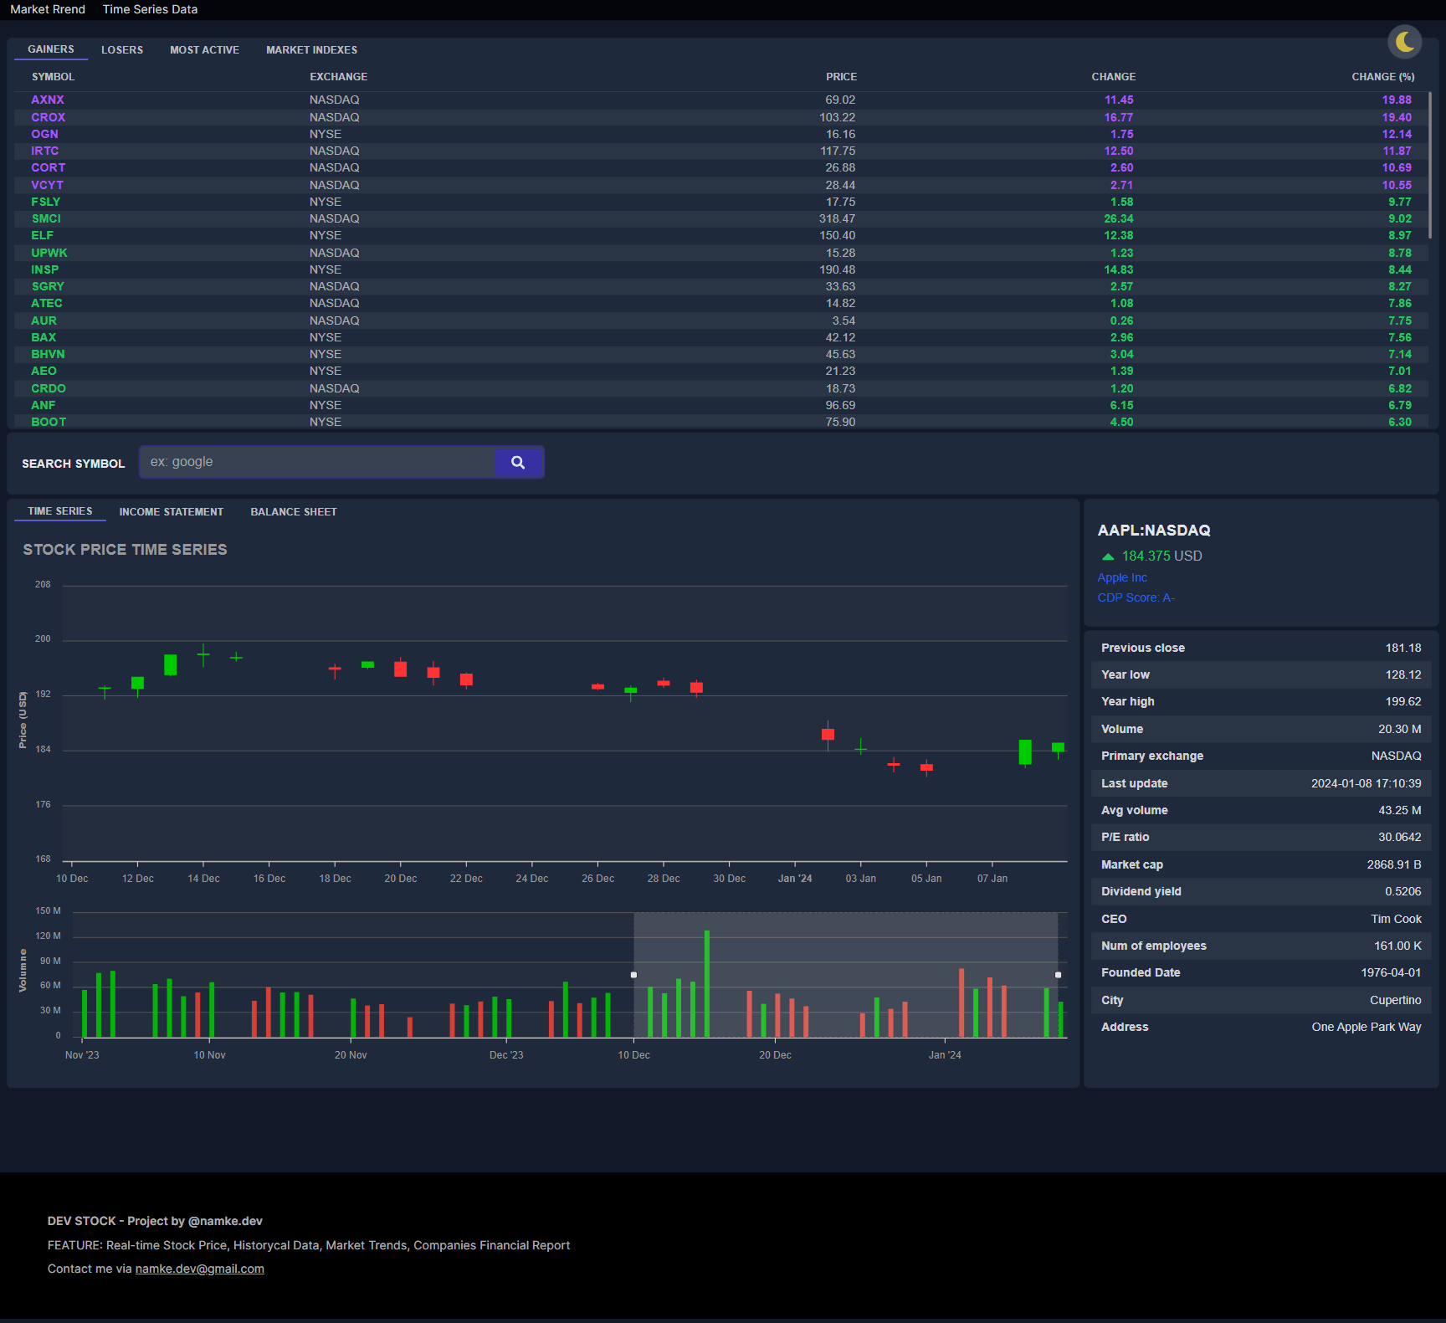1446x1323 pixels.
Task: Click the gainers table scrollbar
Action: point(1430,165)
